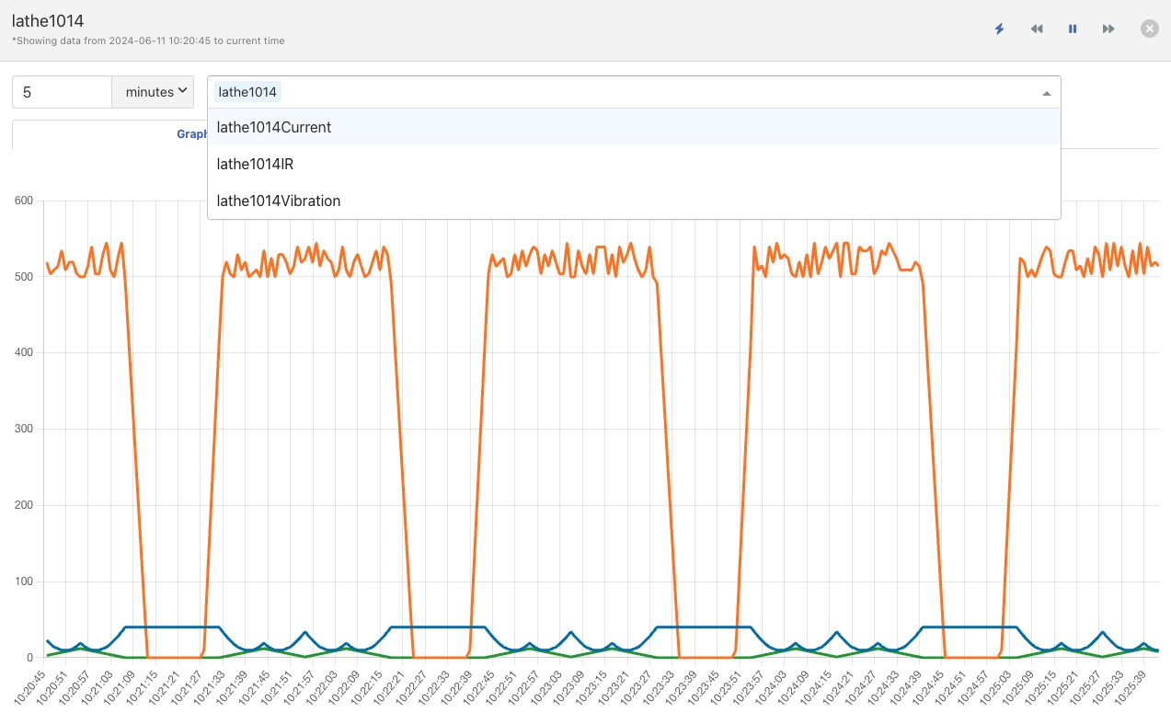Viewport: 1171px width, 724px height.
Task: Open the minutes unit dropdown
Action: [153, 92]
